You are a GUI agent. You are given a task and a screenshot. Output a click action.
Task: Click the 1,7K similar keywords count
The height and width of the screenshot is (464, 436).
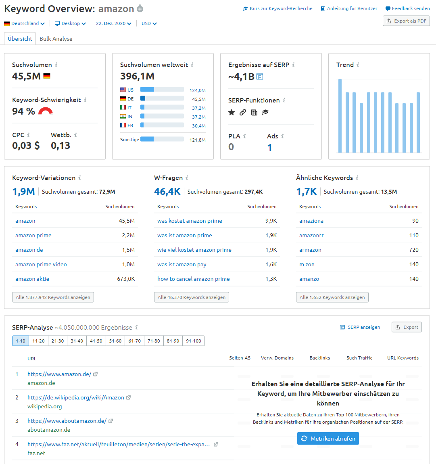click(x=307, y=192)
